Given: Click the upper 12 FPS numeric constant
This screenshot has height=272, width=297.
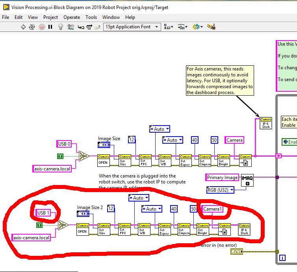Looking at the screenshot, I should click(x=132, y=140).
